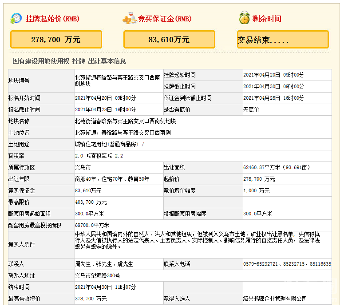This screenshot has width=344, height=307.
Task: Click the 交易结束 remaining time box
Action: [283, 40]
